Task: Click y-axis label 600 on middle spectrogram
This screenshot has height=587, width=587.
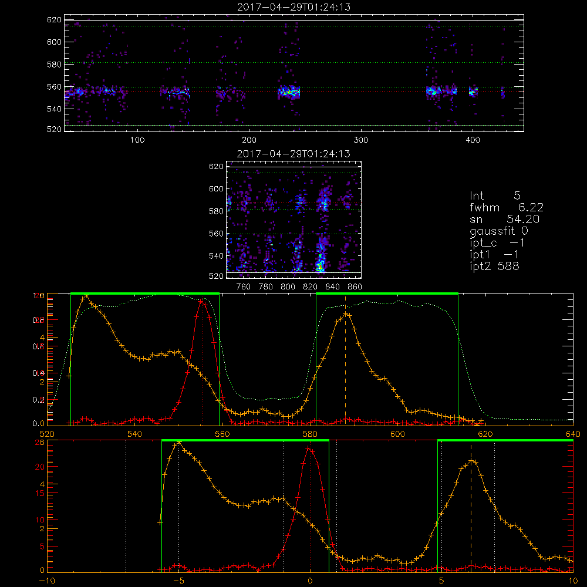Action: point(216,188)
